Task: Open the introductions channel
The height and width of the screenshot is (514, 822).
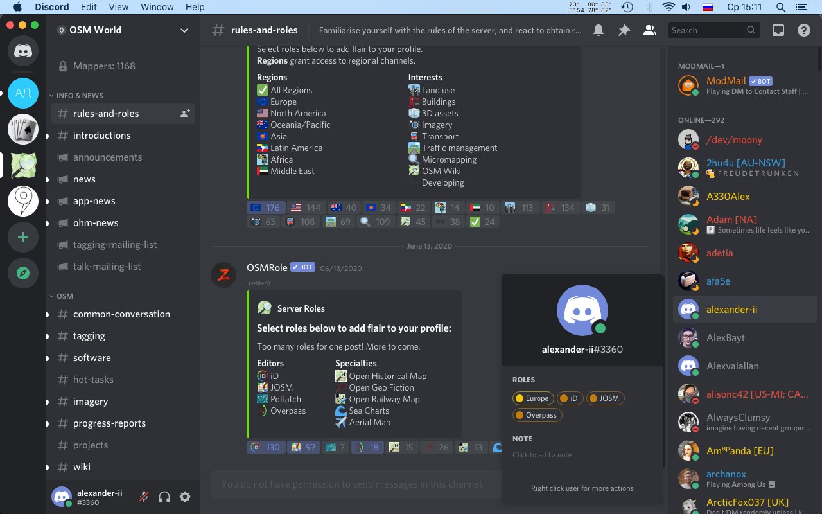Action: tap(123, 136)
